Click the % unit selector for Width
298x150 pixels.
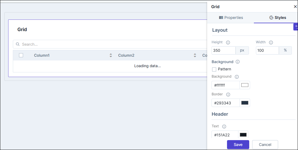click(285, 50)
